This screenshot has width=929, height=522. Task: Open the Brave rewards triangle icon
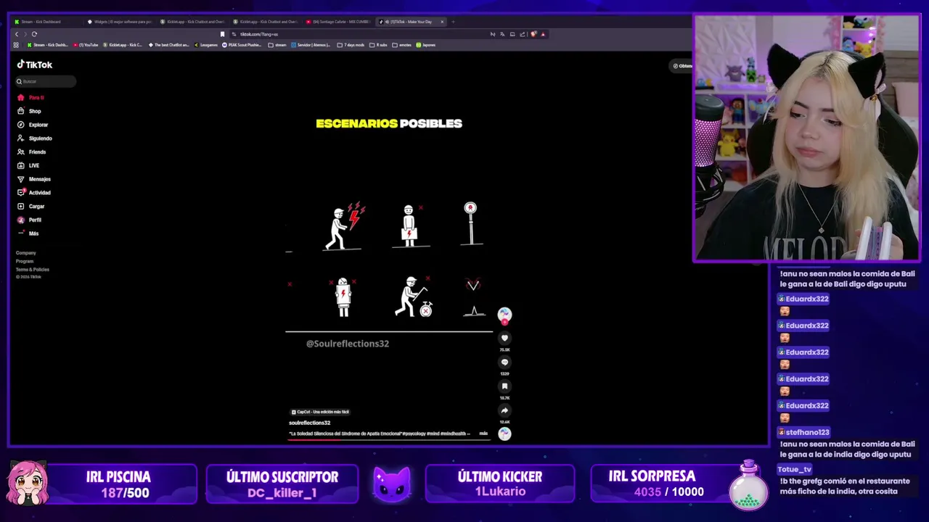tap(543, 34)
